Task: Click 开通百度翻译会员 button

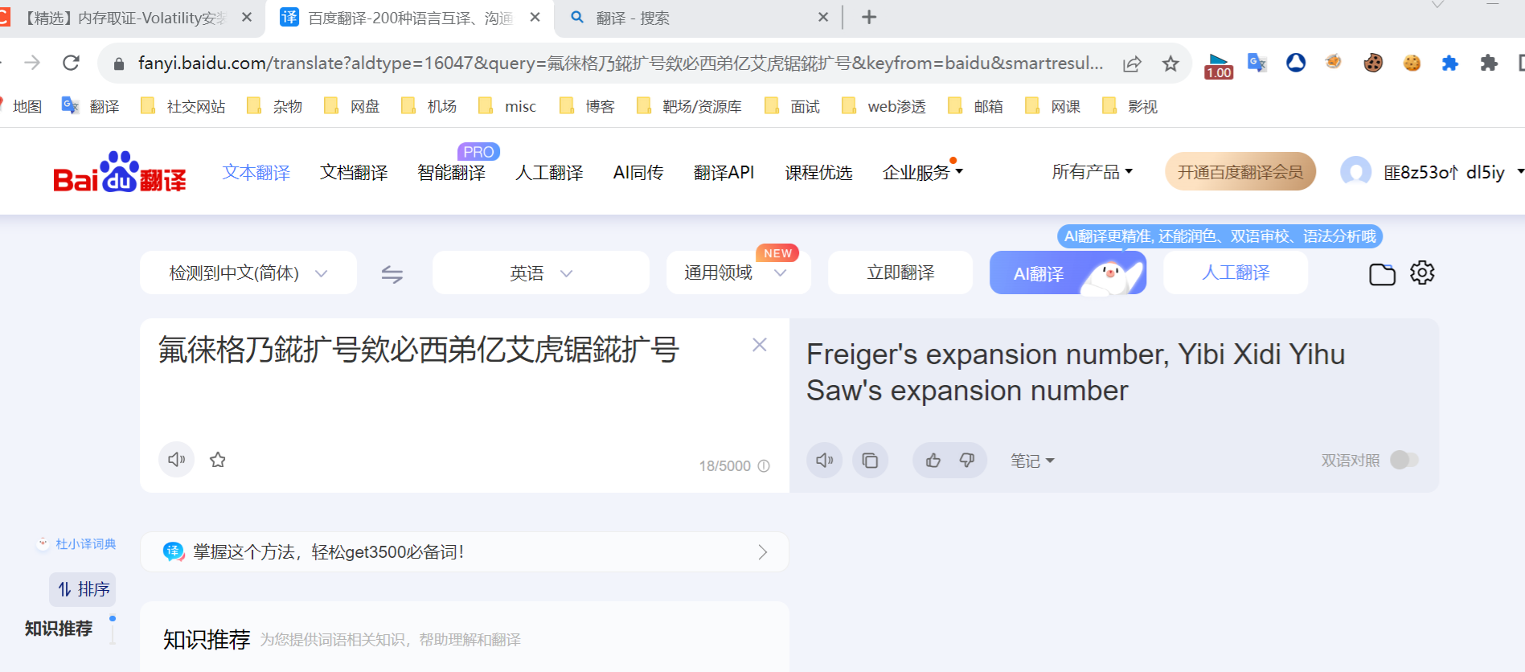Action: point(1240,171)
